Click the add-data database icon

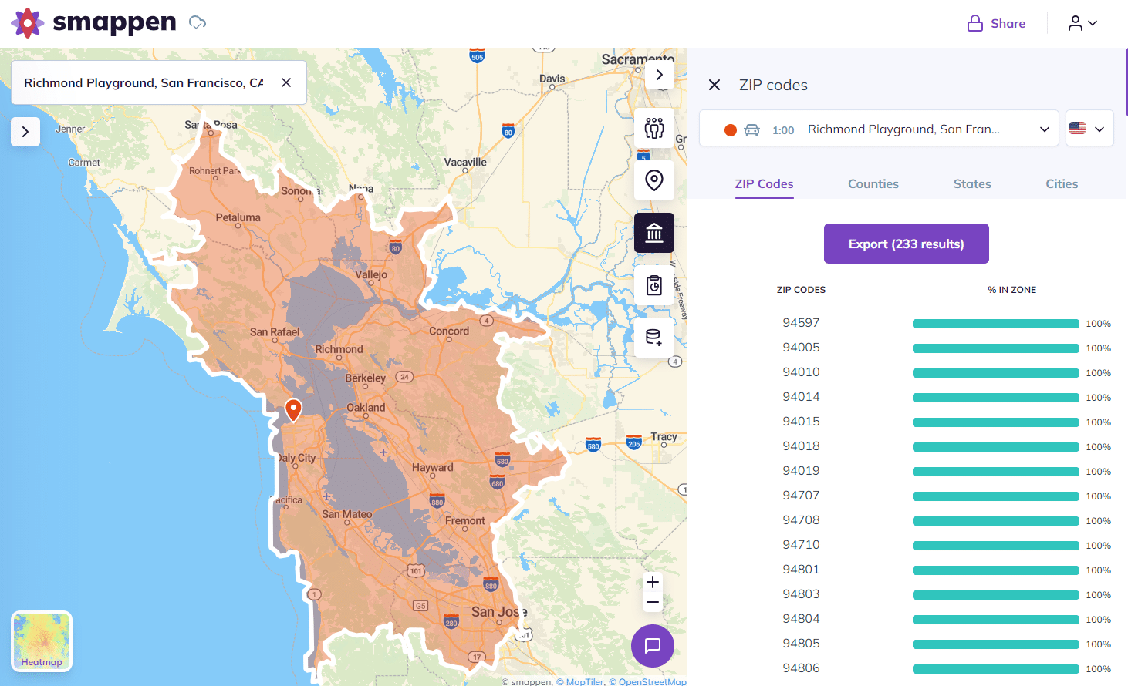coord(653,337)
